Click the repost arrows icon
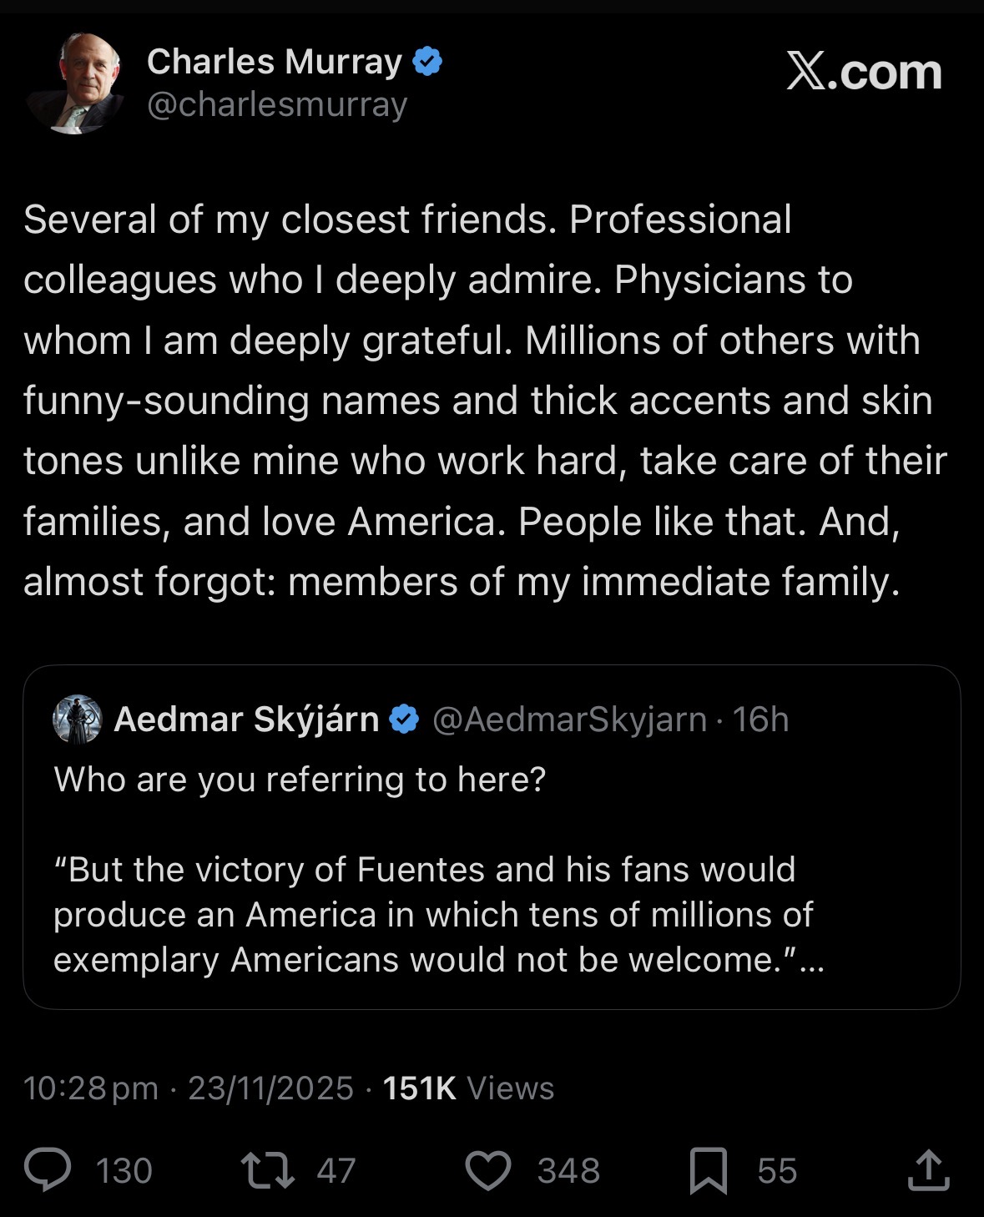The width and height of the screenshot is (984, 1217). tap(267, 1170)
